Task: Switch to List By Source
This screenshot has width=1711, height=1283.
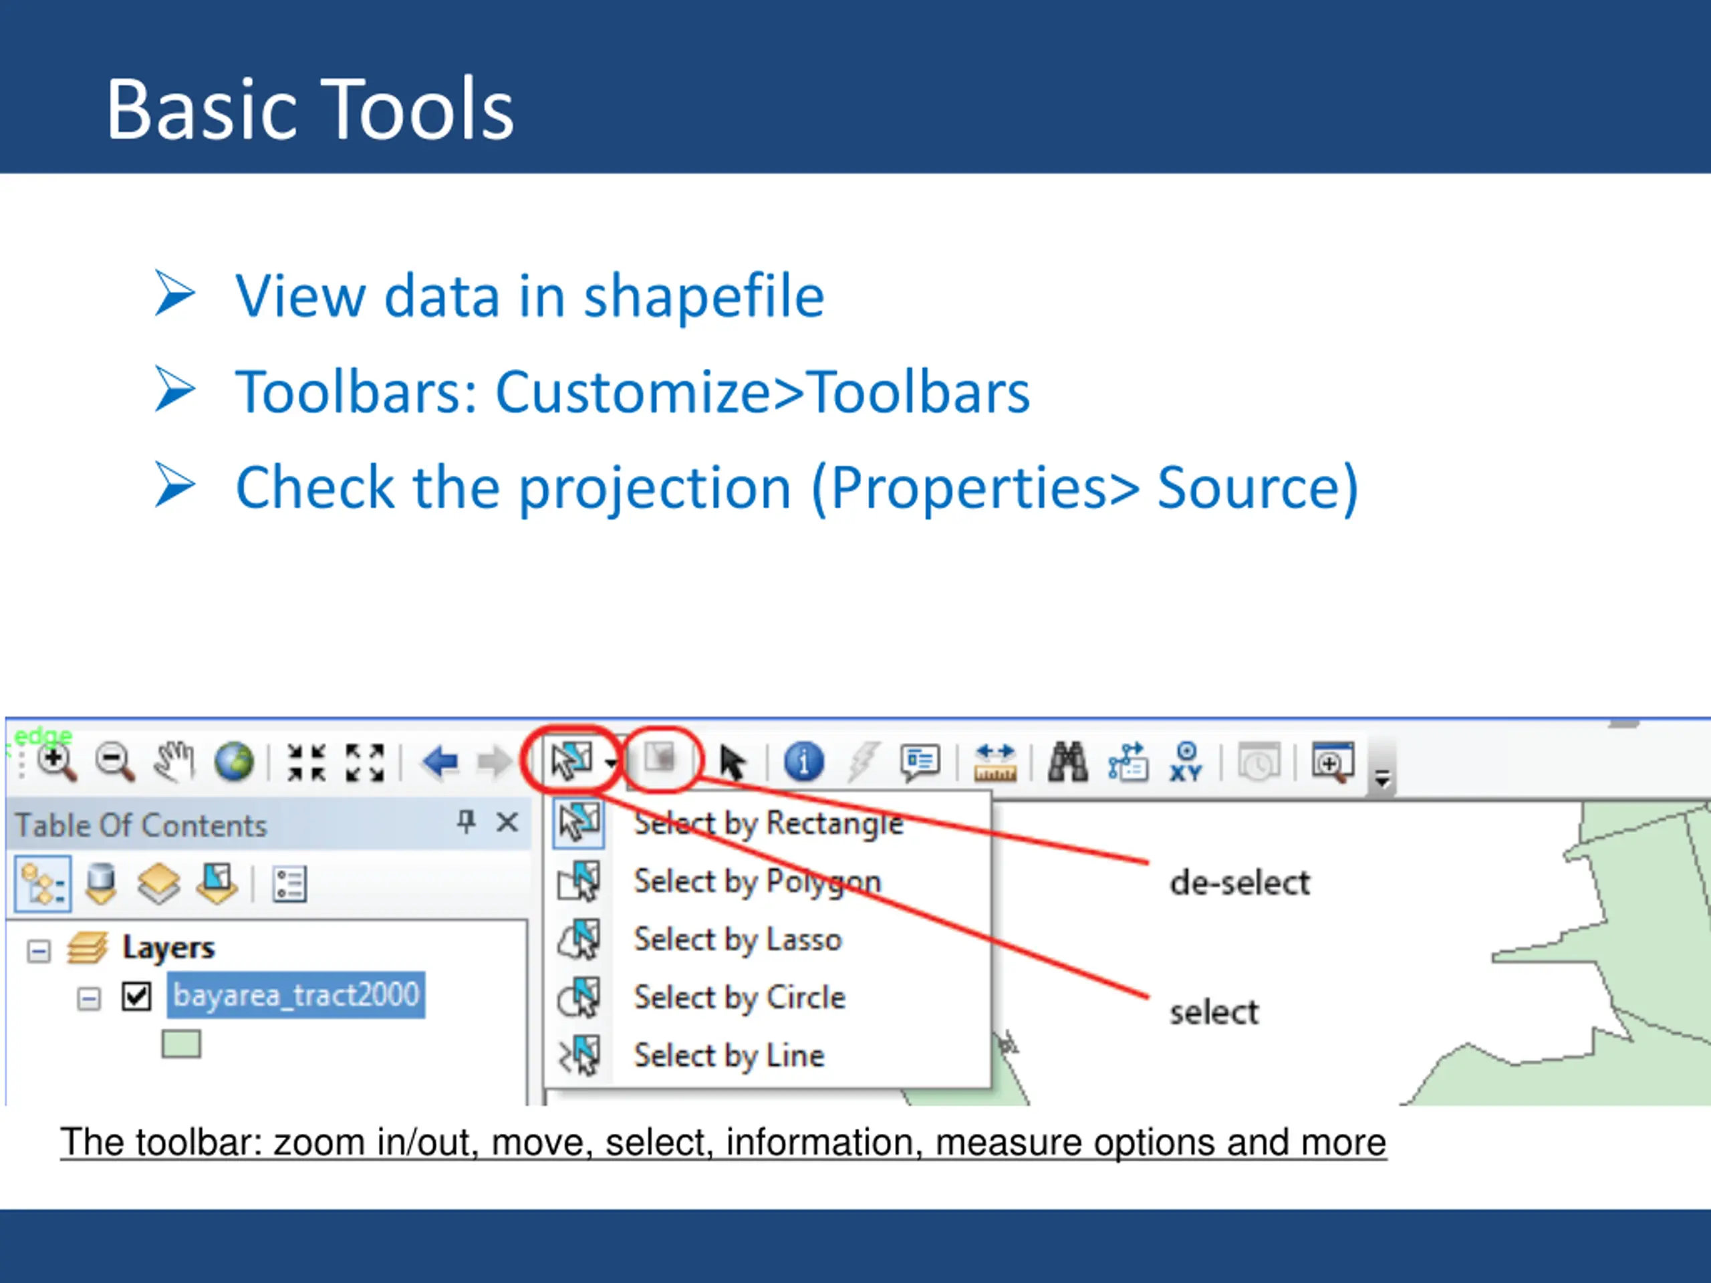Action: coord(100,884)
